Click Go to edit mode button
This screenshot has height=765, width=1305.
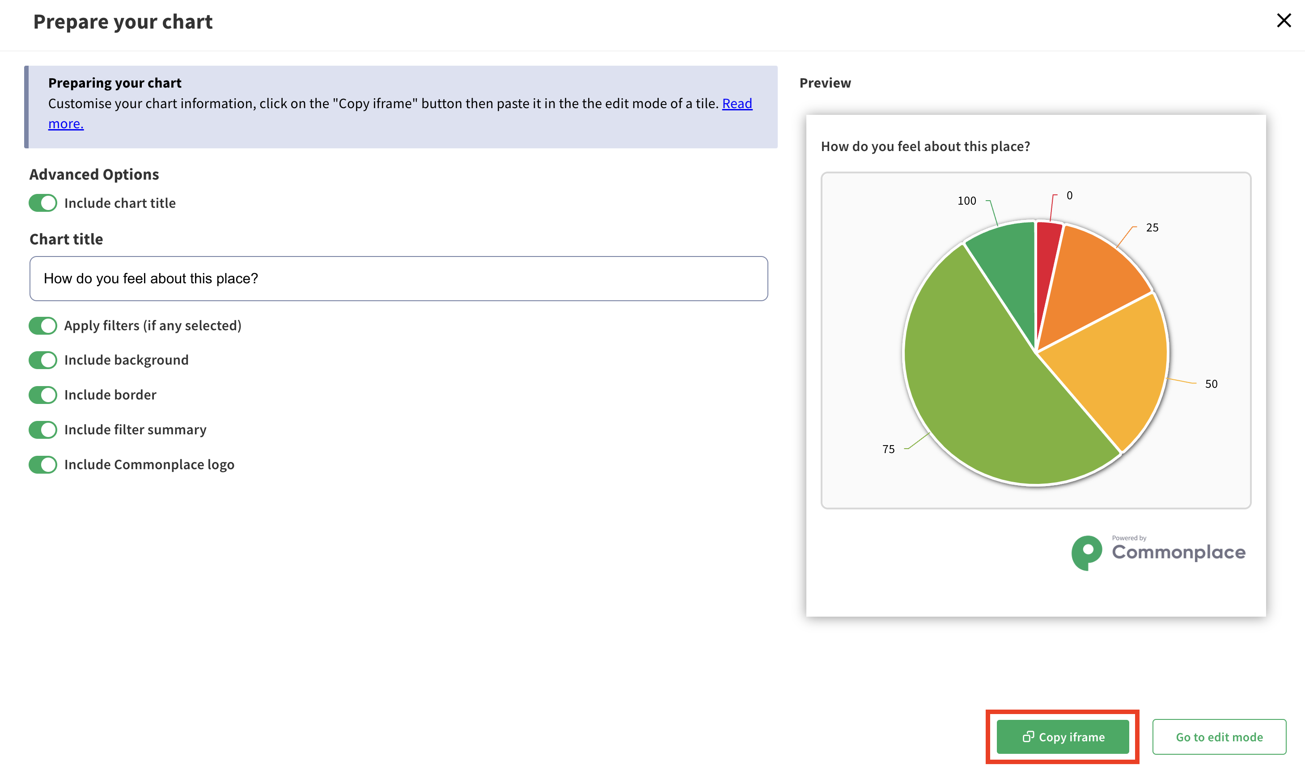click(x=1219, y=736)
